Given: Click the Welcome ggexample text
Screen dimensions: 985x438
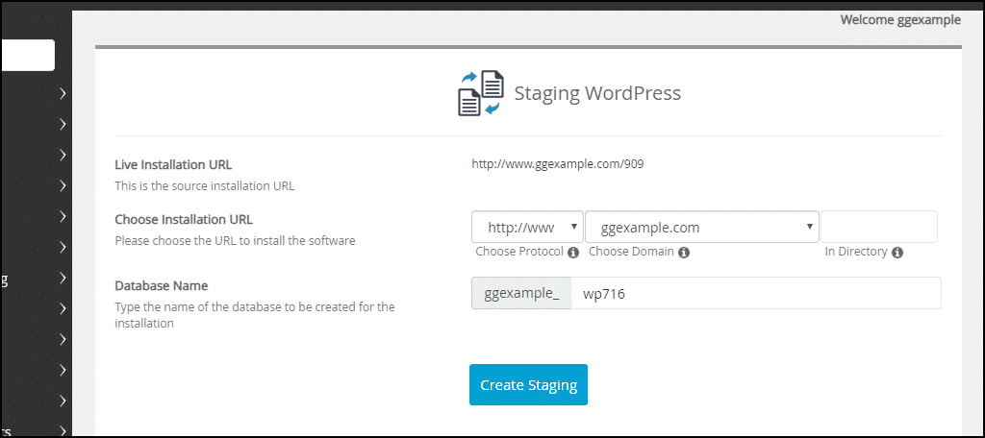Looking at the screenshot, I should (899, 19).
